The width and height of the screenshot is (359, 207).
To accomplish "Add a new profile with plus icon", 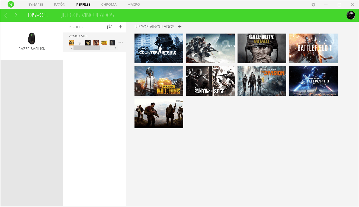I will (x=121, y=27).
